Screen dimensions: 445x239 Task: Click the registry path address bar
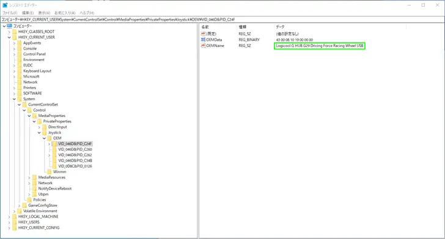click(x=223, y=20)
